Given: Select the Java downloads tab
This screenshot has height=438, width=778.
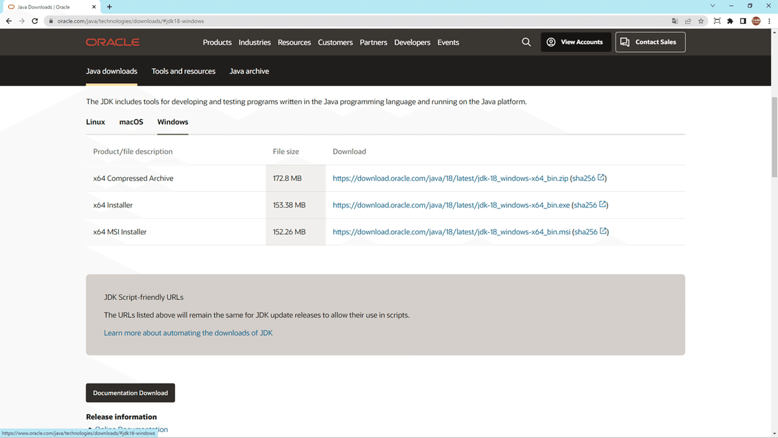Looking at the screenshot, I should coord(112,71).
